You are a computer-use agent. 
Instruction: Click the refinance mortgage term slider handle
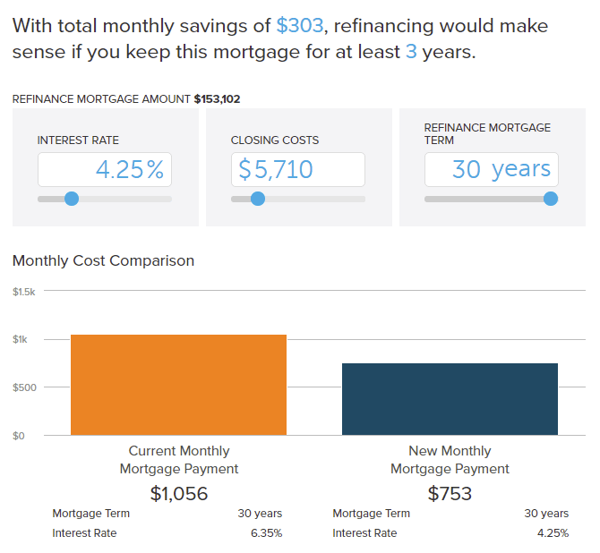point(551,199)
